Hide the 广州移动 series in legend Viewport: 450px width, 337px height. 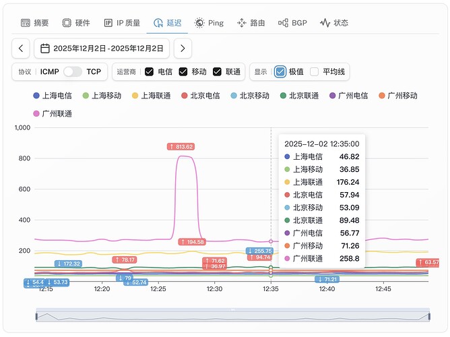(398, 96)
